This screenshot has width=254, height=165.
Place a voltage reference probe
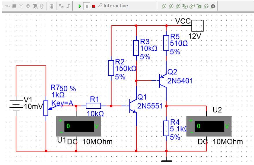coord(199,6)
